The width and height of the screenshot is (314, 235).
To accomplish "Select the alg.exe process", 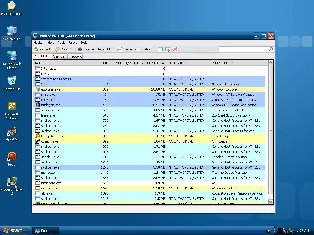I will pos(149,193).
